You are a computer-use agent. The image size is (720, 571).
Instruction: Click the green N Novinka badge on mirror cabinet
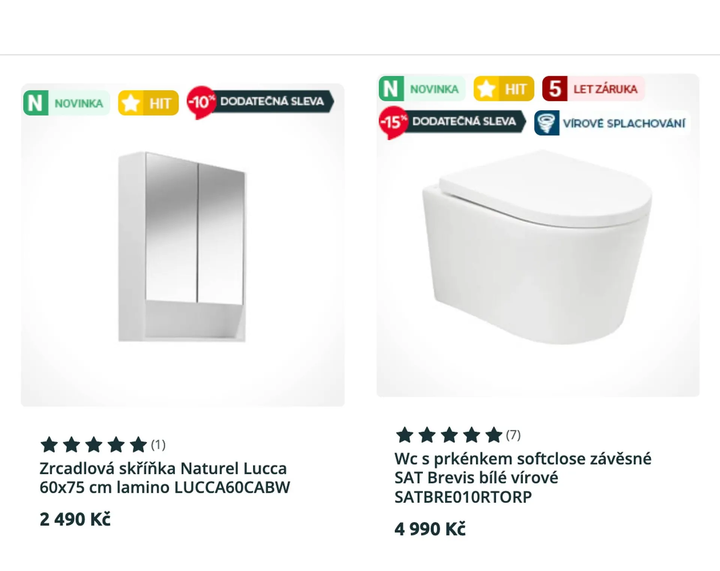point(66,103)
